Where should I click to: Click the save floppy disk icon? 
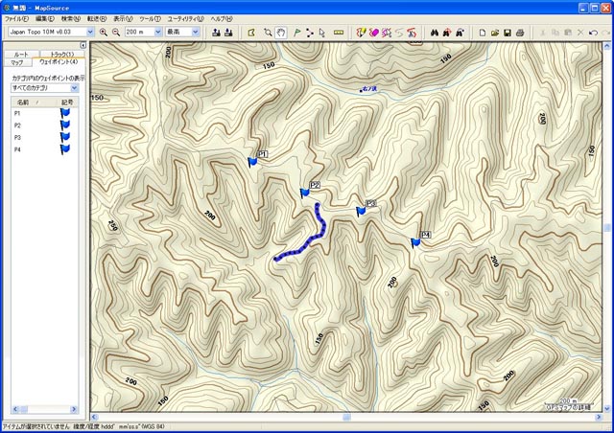507,32
